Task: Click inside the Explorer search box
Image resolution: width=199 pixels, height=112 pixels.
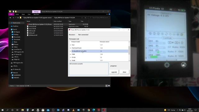Action: [99, 18]
